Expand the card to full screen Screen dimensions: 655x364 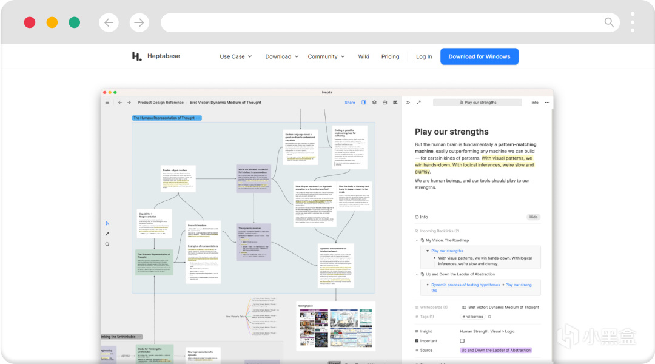coord(418,103)
